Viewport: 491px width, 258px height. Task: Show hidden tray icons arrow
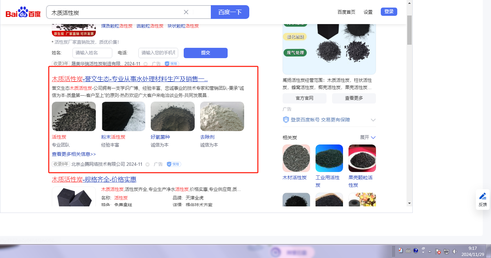point(430,251)
